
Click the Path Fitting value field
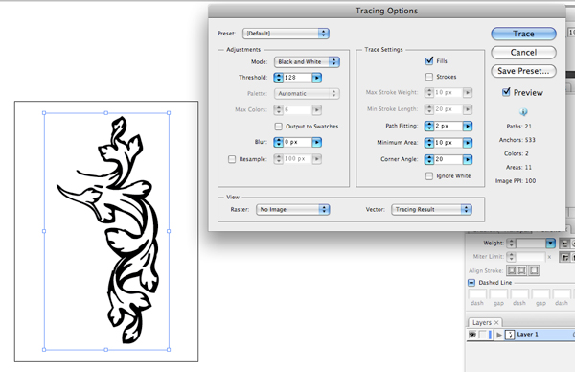point(448,127)
